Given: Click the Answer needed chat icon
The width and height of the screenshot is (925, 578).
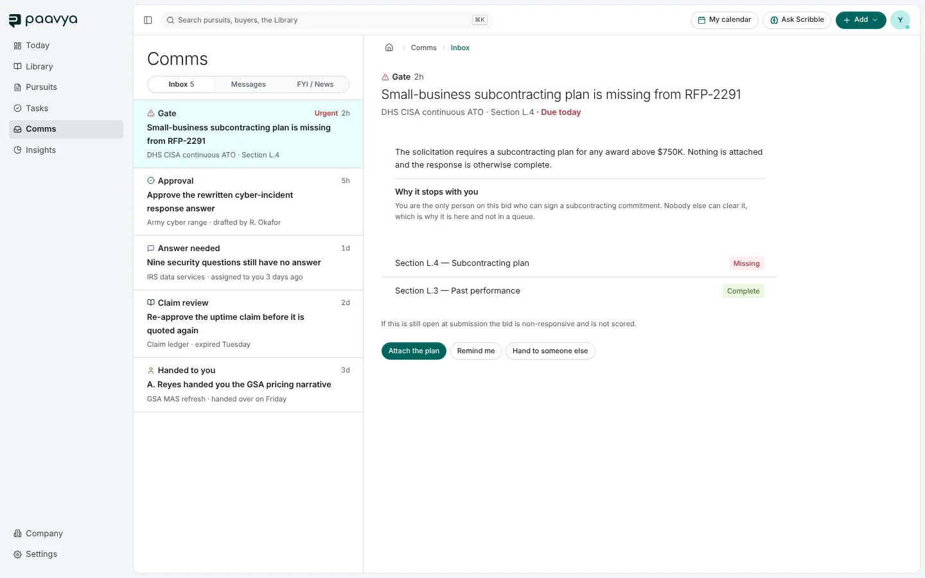Looking at the screenshot, I should (x=151, y=248).
